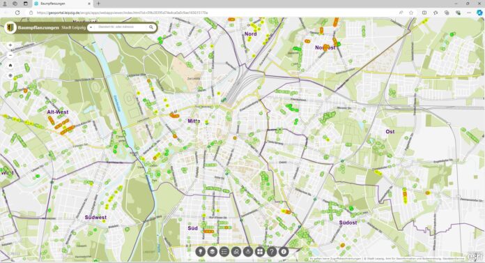Click the browser address bar URL
Viewport: 485px width, 263px height.
[122, 13]
